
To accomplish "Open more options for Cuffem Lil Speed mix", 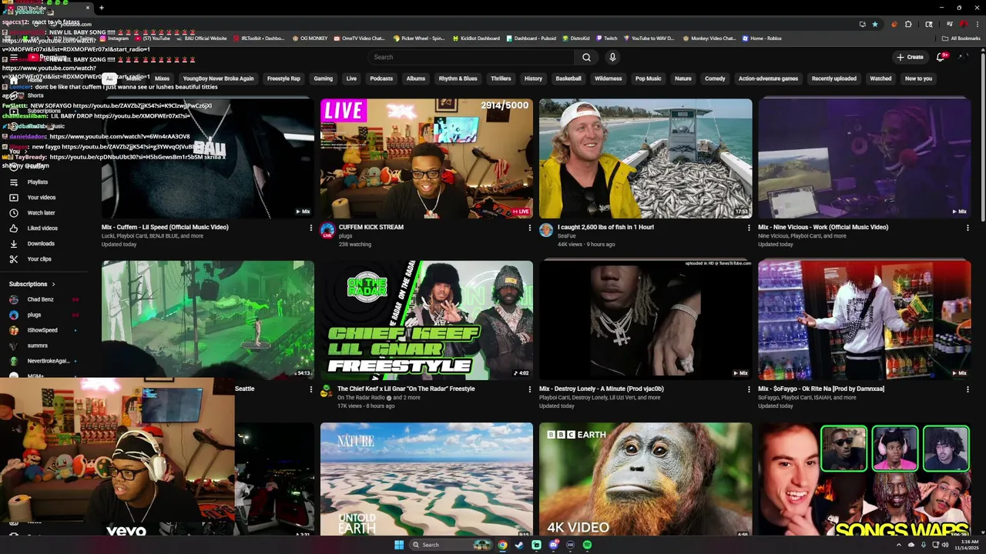I will (311, 228).
